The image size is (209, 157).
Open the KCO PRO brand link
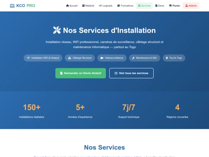click(x=22, y=5)
